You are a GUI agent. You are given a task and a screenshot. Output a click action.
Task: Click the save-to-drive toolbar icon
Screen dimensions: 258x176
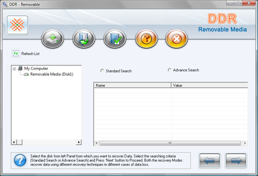(52, 39)
